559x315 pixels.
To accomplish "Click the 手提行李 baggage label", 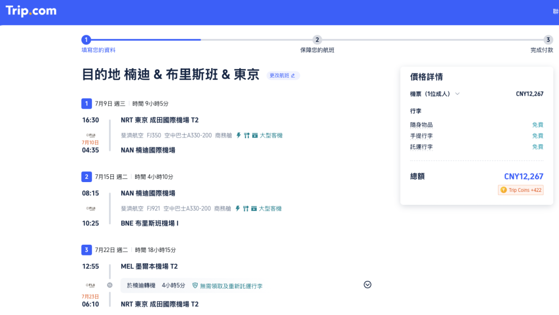I will (421, 136).
